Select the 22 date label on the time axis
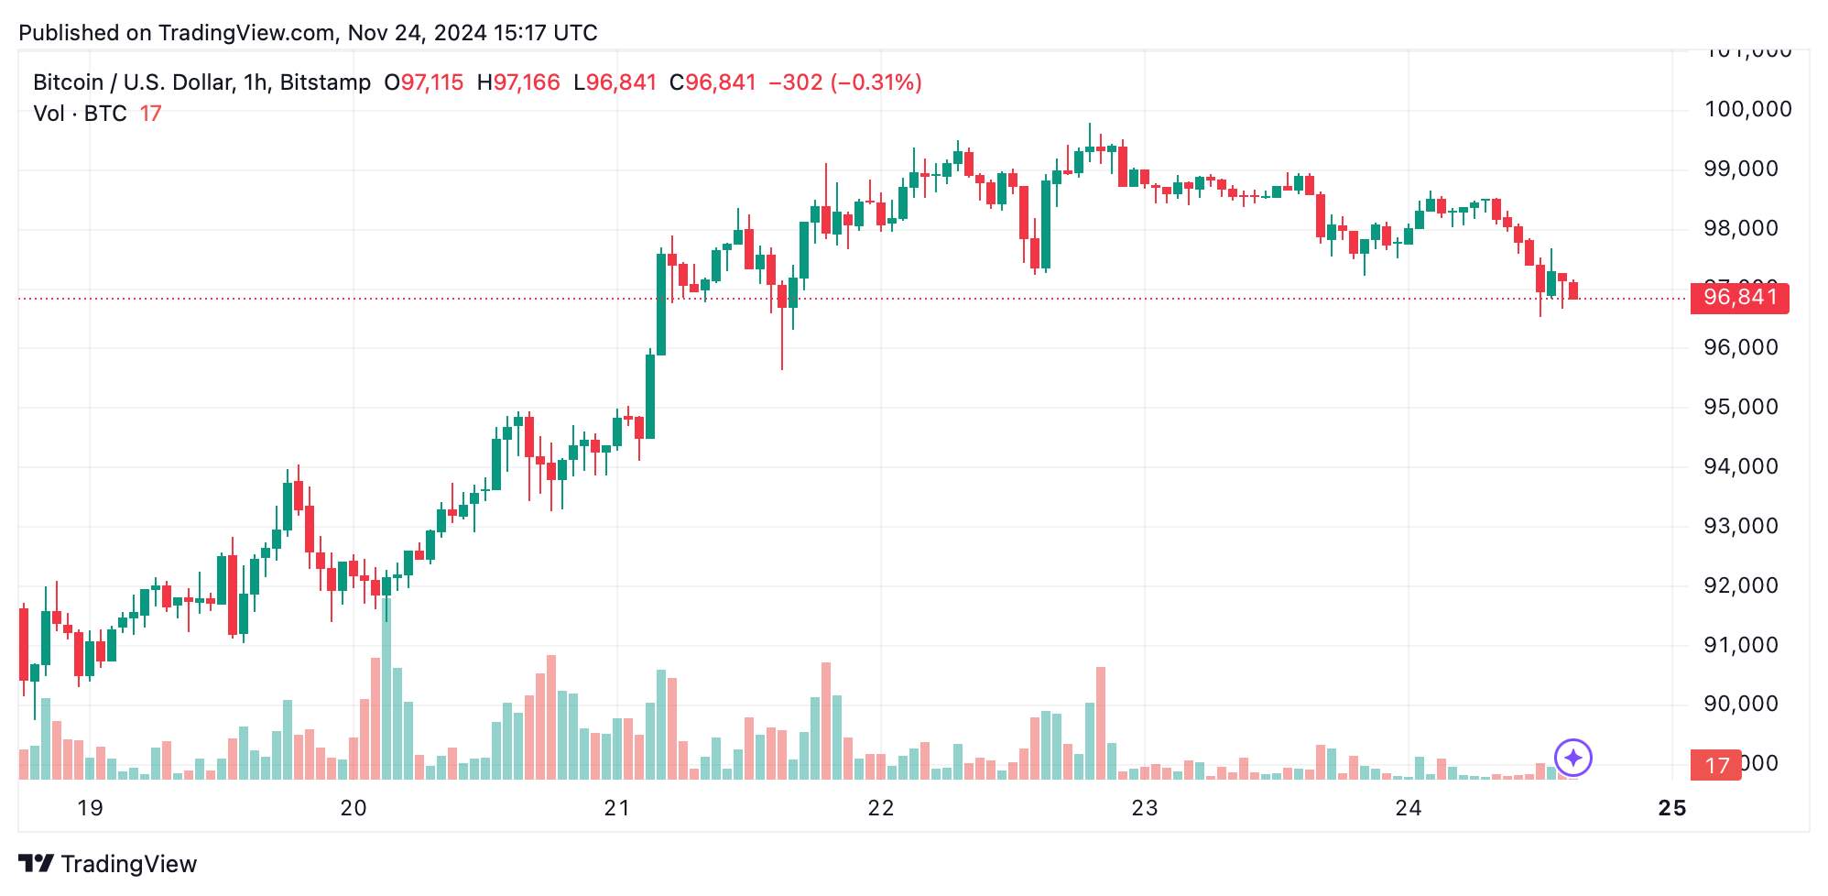This screenshot has width=1828, height=896. (x=880, y=808)
